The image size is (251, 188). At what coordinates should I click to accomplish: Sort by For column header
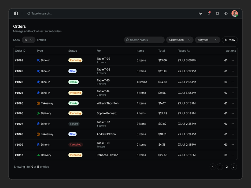click(99, 51)
